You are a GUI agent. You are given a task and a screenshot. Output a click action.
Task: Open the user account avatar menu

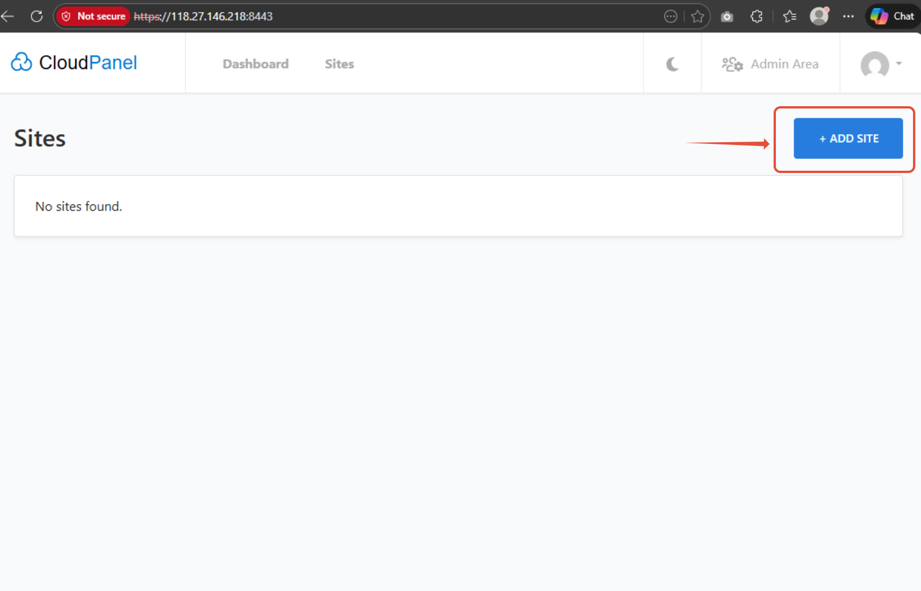coord(881,64)
